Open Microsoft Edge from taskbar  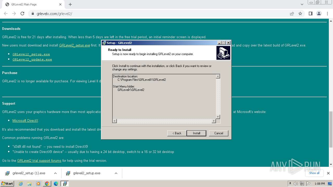click(56, 184)
